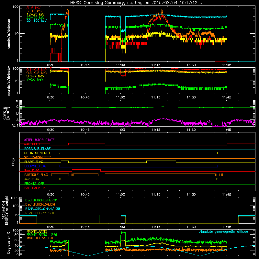Viewport: 259px width, 259px height.
Task: Select the 25-50 keV legend label
Action: coord(35,17)
